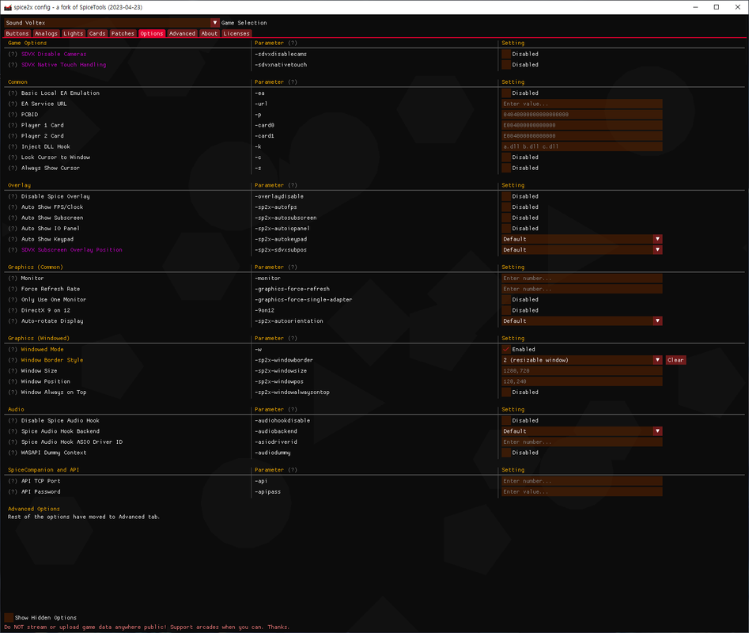Click help marker beside Monitor option
This screenshot has height=633, width=749.
pyautogui.click(x=13, y=278)
